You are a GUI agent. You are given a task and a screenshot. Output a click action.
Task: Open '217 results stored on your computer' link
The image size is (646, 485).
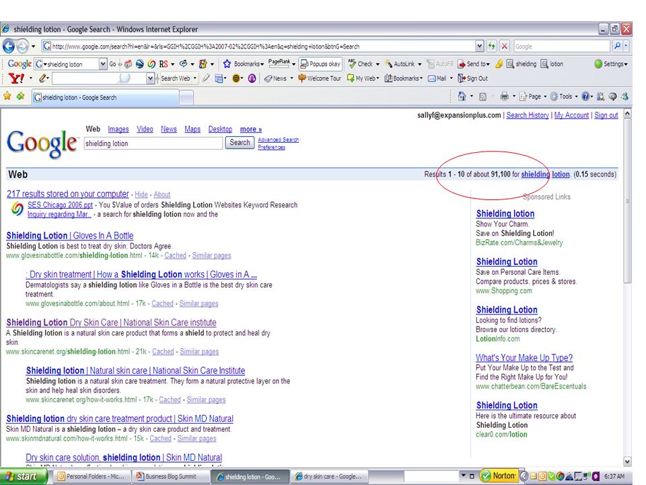tap(67, 193)
